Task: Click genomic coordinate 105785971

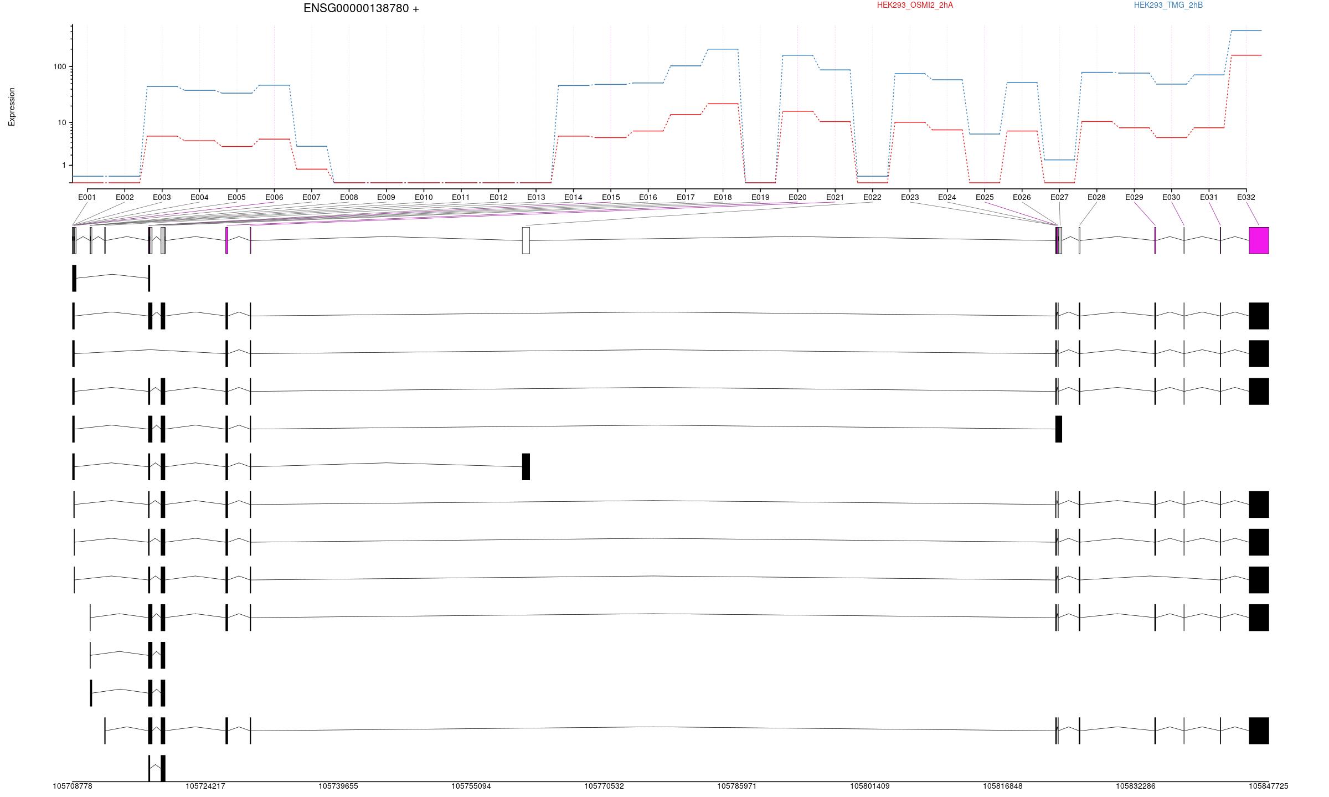Action: [737, 786]
